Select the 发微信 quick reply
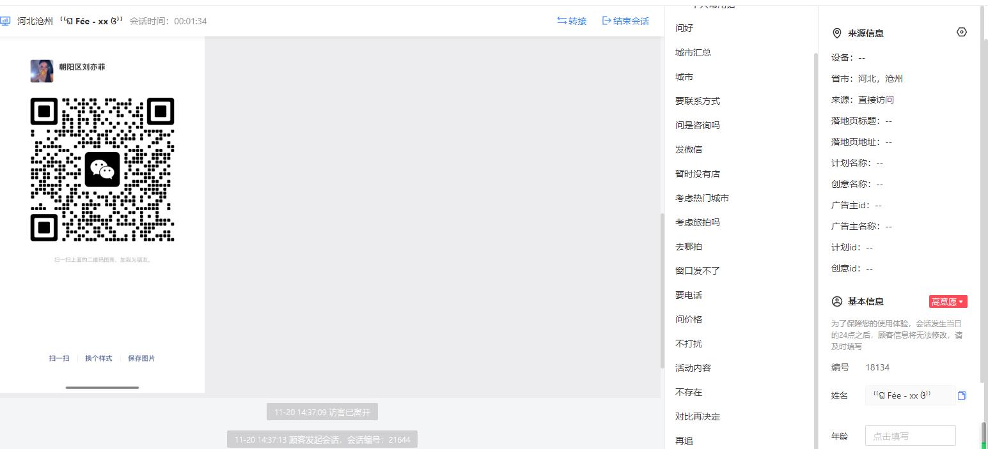 pyautogui.click(x=689, y=149)
